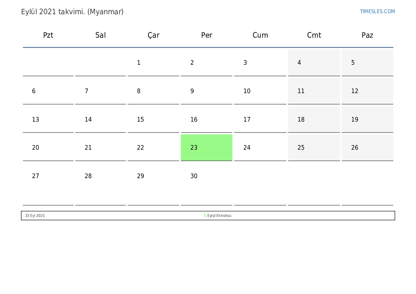Click date 27 in the last row
This screenshot has width=416, height=294.
[x=48, y=176]
